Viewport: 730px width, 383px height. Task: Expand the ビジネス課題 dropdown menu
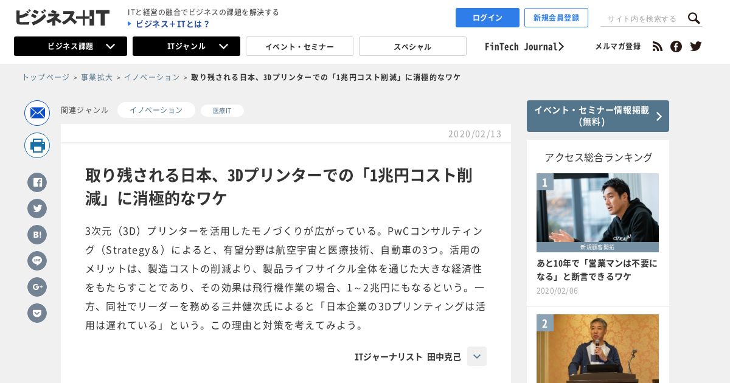coord(71,46)
